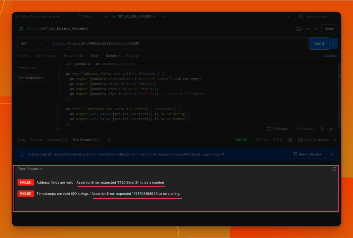The width and height of the screenshot is (353, 238).
Task: Click FAILED badge for Address fields test
Action: coord(26,182)
